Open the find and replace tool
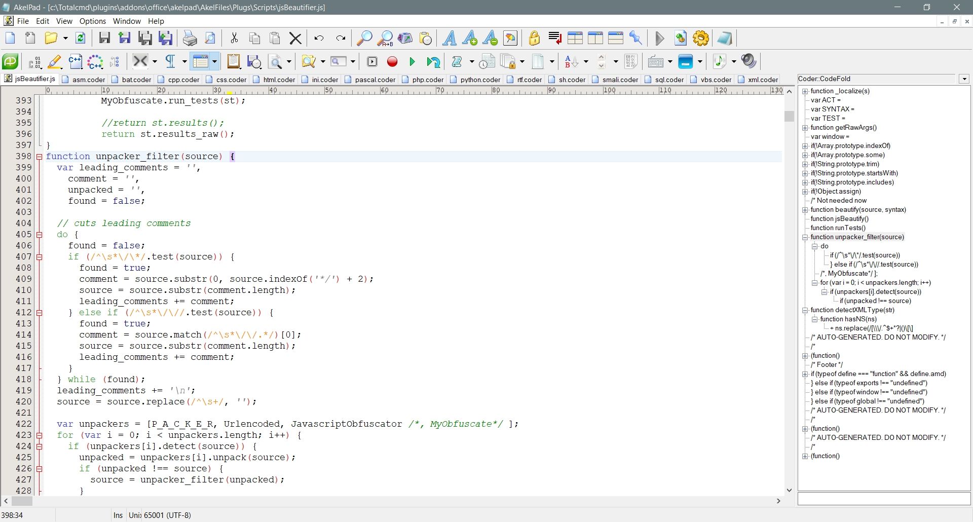The image size is (973, 522). [386, 38]
